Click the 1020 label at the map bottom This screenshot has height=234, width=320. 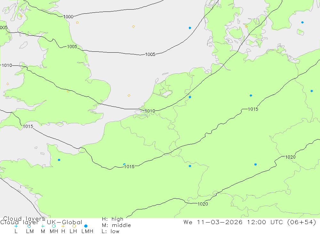coord(203,204)
